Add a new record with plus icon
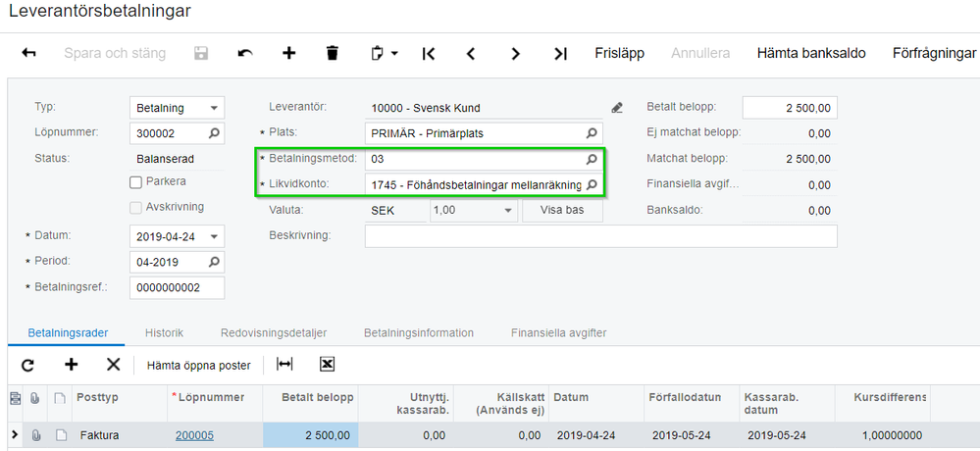This screenshot has width=980, height=451. click(x=288, y=54)
